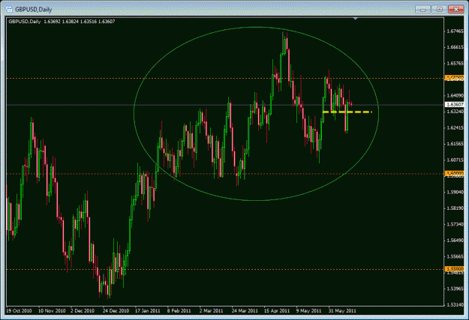The height and width of the screenshot is (320, 469).
Task: Click the GBPUSD,Daily OHLC header text
Action: click(x=62, y=22)
